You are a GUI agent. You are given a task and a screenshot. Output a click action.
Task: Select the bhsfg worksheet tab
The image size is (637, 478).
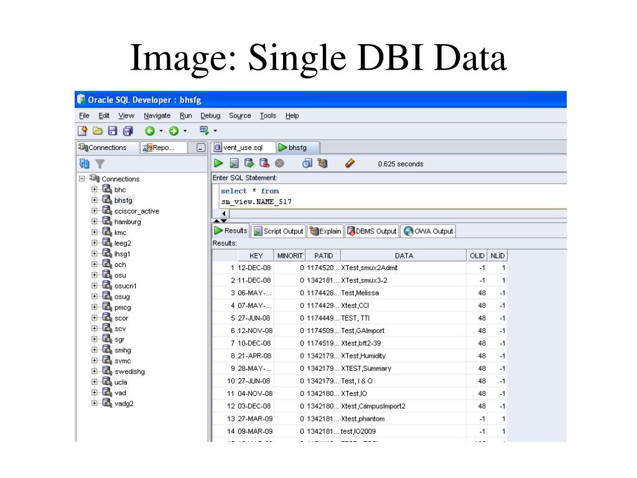(x=297, y=148)
